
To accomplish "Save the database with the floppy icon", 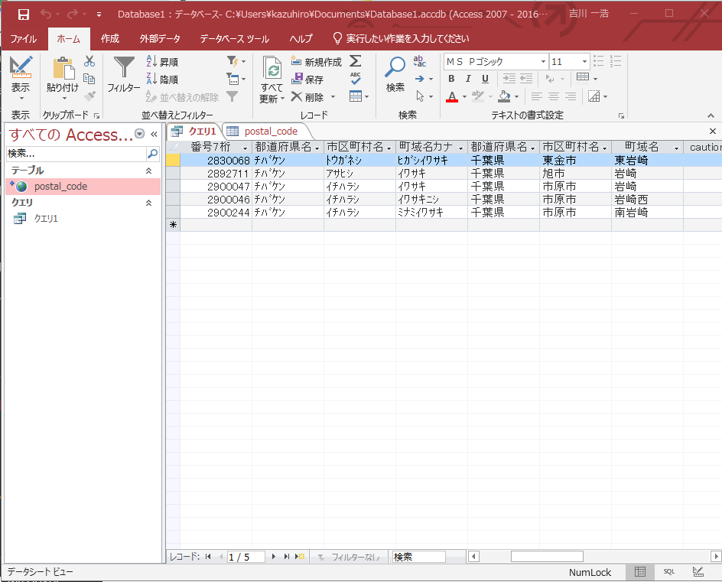I will pos(23,14).
